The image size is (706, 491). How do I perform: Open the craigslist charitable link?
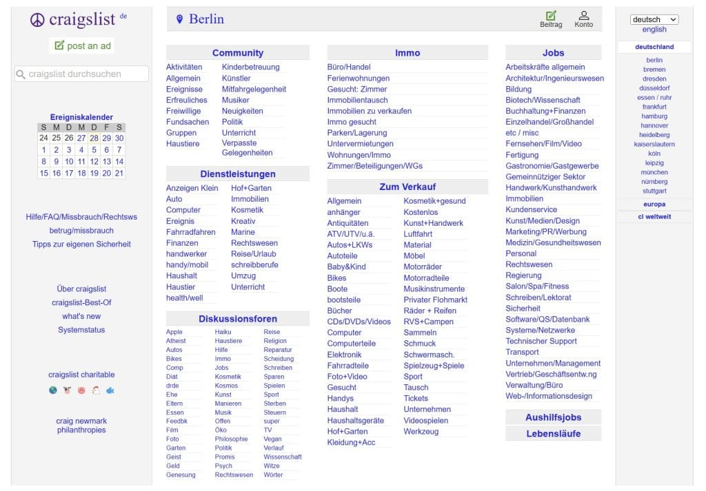pyautogui.click(x=81, y=375)
